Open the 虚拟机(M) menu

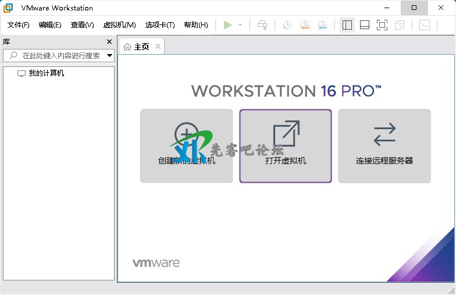119,25
